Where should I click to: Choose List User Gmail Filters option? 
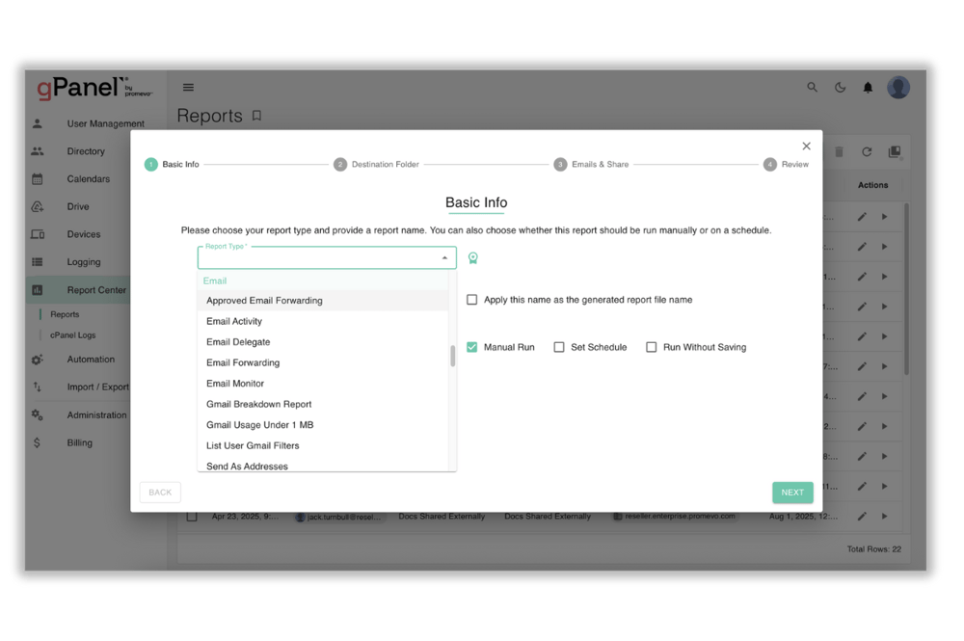(x=323, y=445)
